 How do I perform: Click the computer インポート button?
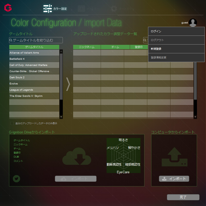tap(174, 179)
